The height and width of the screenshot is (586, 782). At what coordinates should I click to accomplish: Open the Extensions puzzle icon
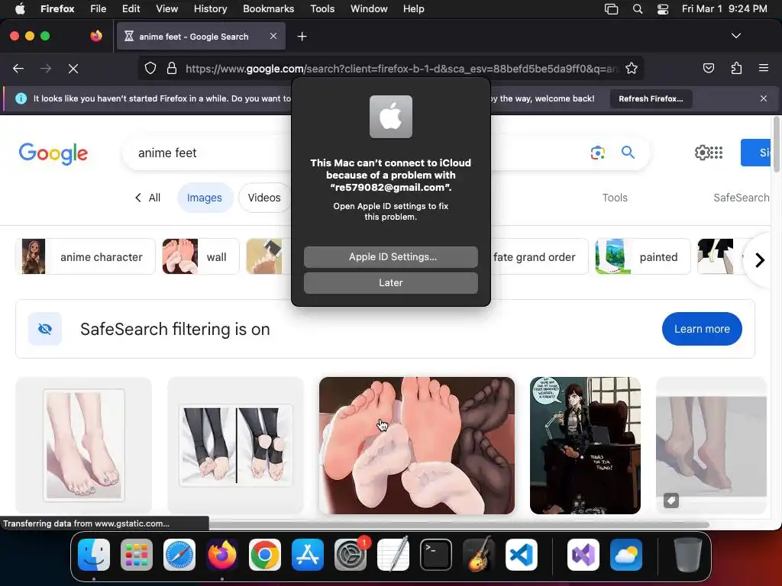[736, 68]
